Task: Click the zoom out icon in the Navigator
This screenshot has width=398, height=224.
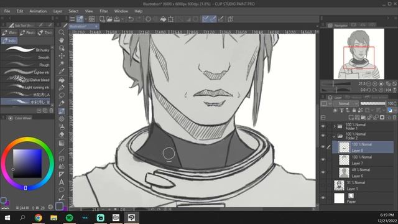Action: point(369,84)
